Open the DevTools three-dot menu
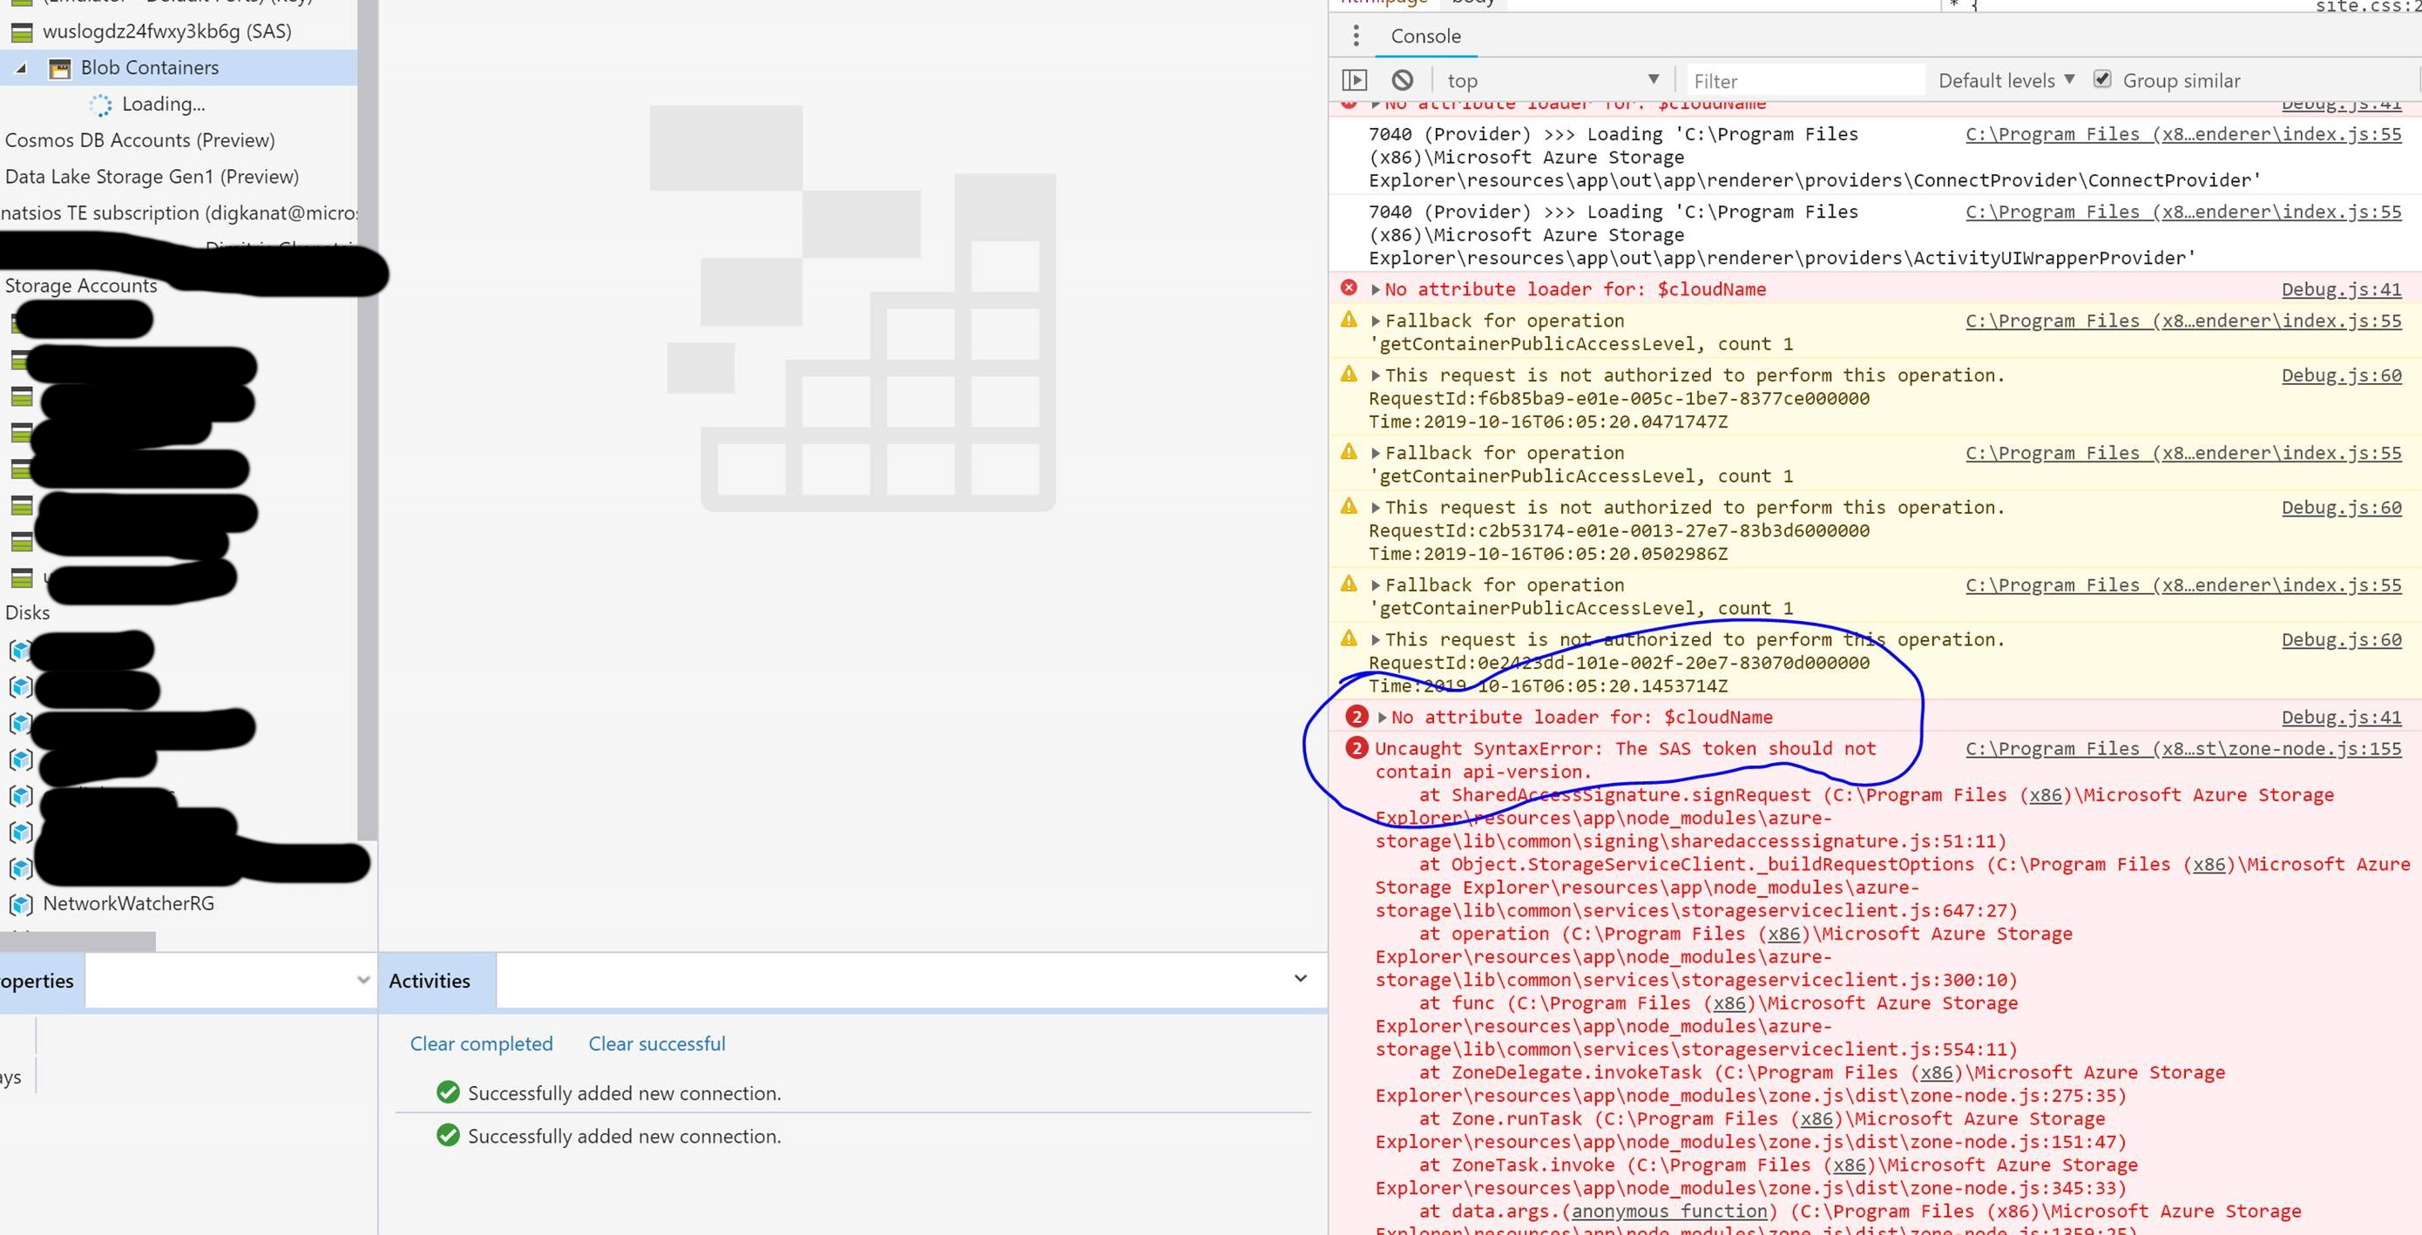This screenshot has width=2422, height=1235. [1355, 36]
